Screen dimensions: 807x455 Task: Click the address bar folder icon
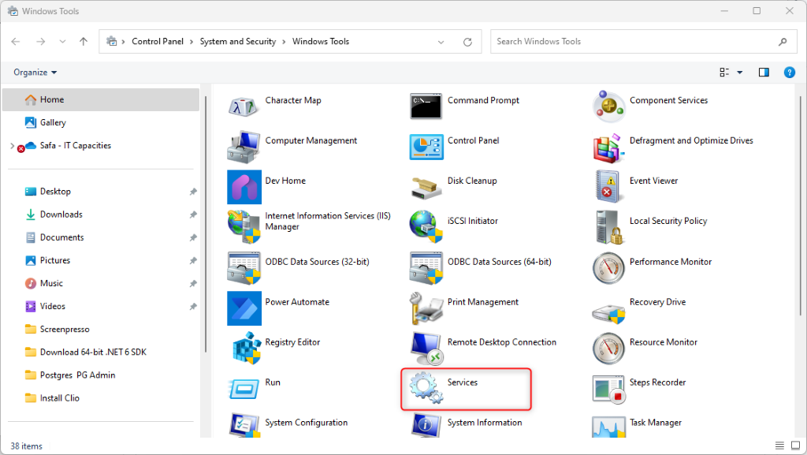click(111, 41)
